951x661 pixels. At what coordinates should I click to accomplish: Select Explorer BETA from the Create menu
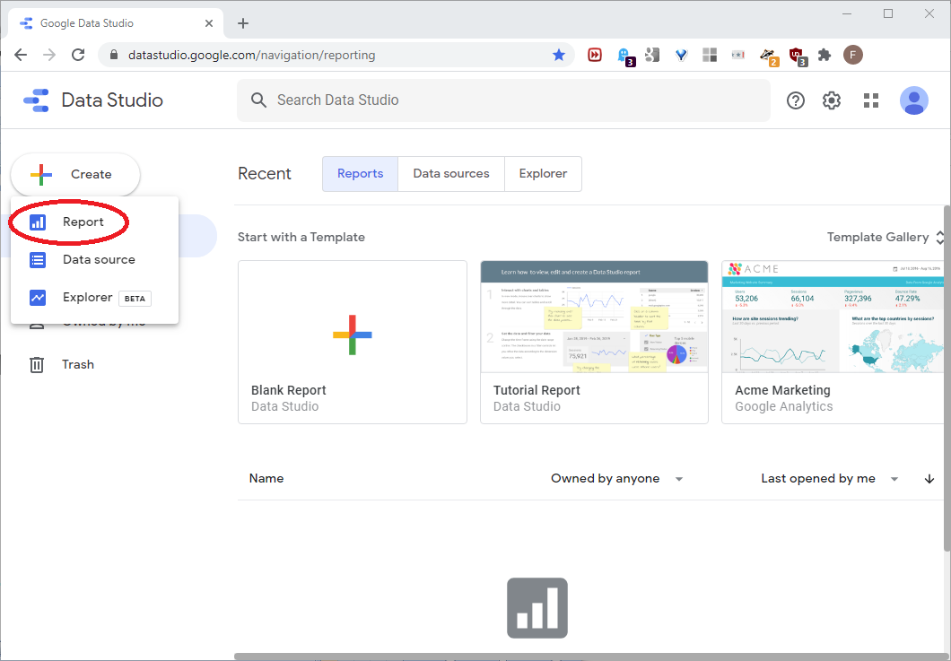94,298
